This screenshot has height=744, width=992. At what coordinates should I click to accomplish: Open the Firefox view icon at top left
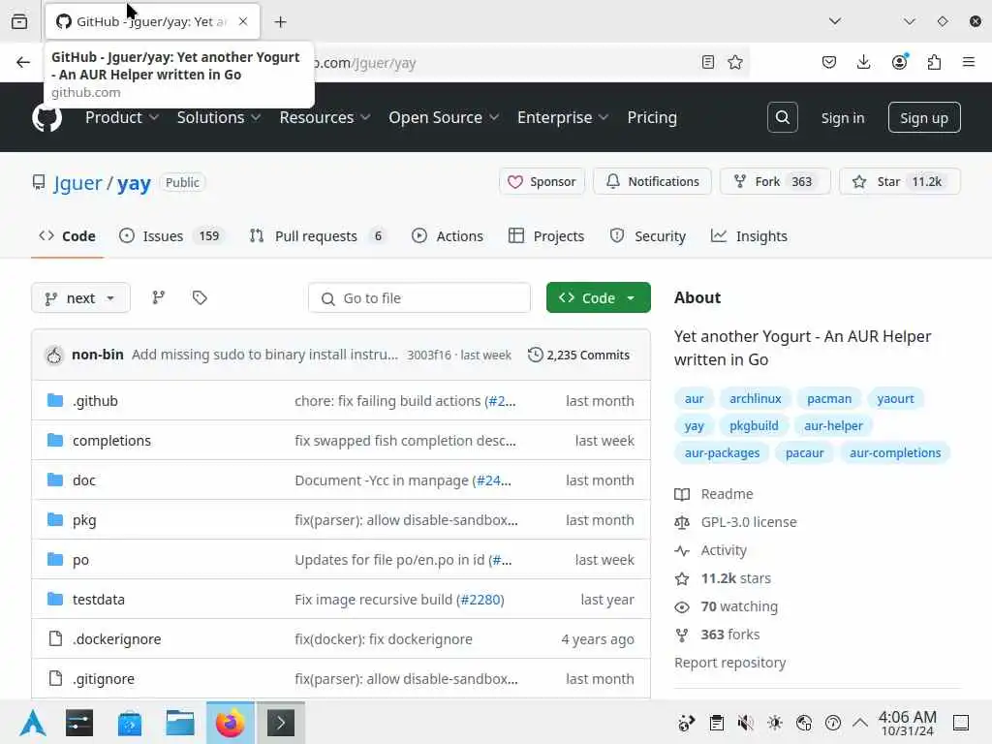coord(19,21)
